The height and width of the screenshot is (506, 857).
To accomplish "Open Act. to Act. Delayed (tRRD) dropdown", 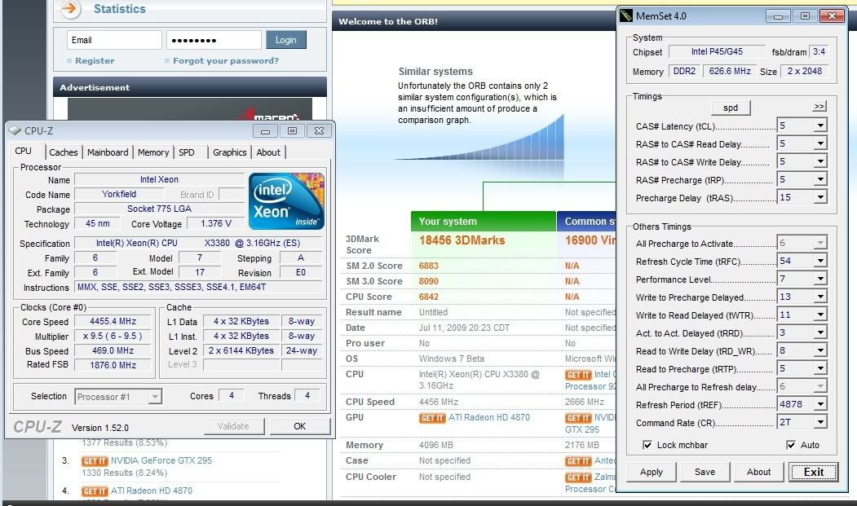I will point(819,332).
